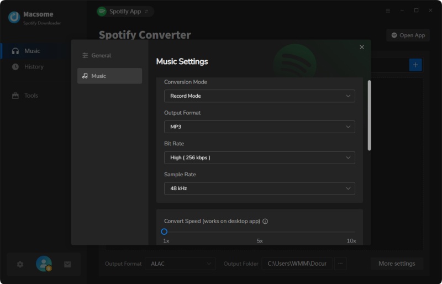Click the swap arrows icon beside Spotify App
The image size is (442, 284).
[x=146, y=12]
